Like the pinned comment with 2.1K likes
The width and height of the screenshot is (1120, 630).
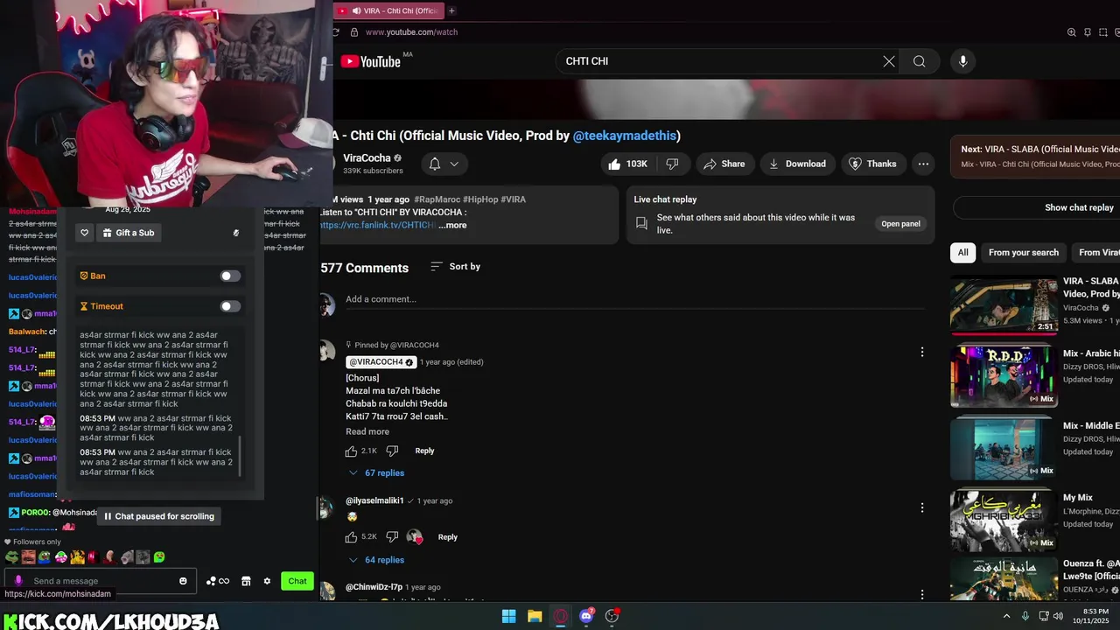351,451
